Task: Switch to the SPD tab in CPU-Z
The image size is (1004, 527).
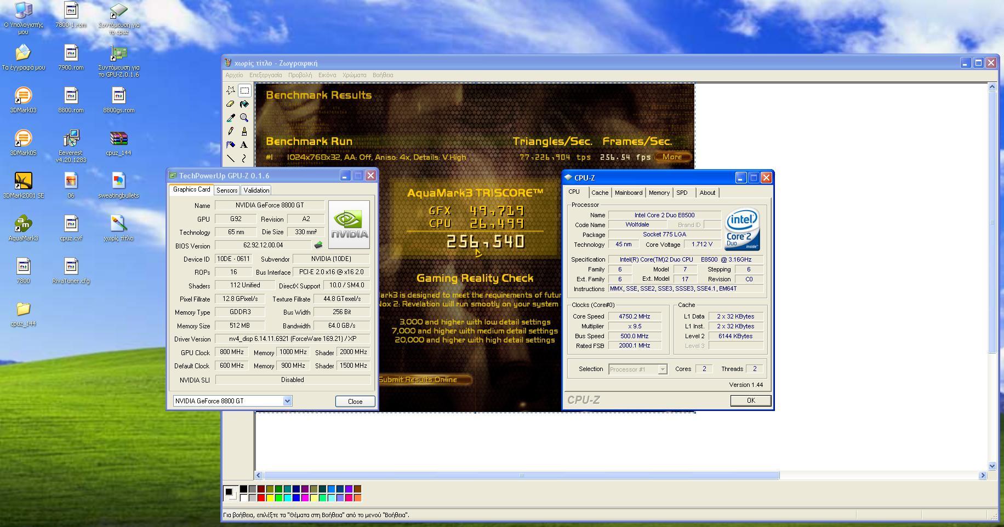Action: click(x=682, y=193)
